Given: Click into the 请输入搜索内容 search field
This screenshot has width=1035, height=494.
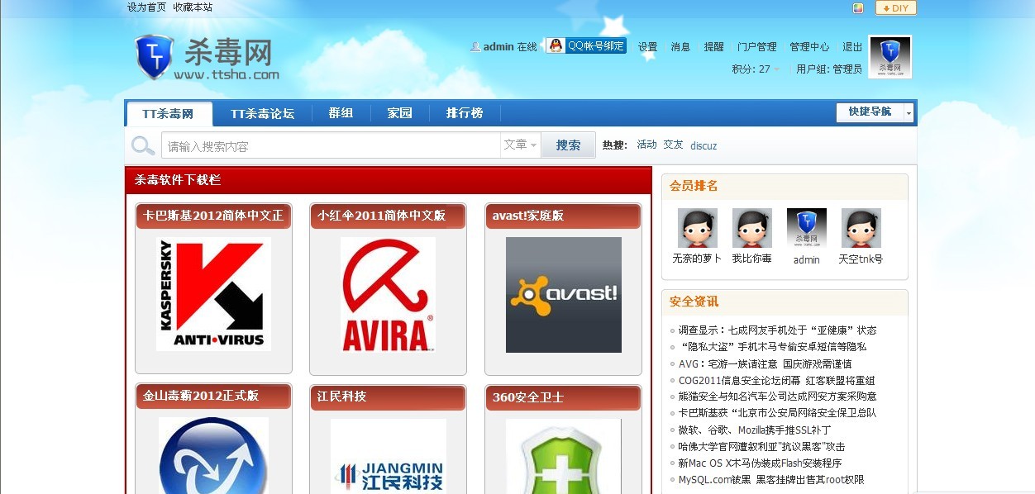Looking at the screenshot, I should 331,146.
